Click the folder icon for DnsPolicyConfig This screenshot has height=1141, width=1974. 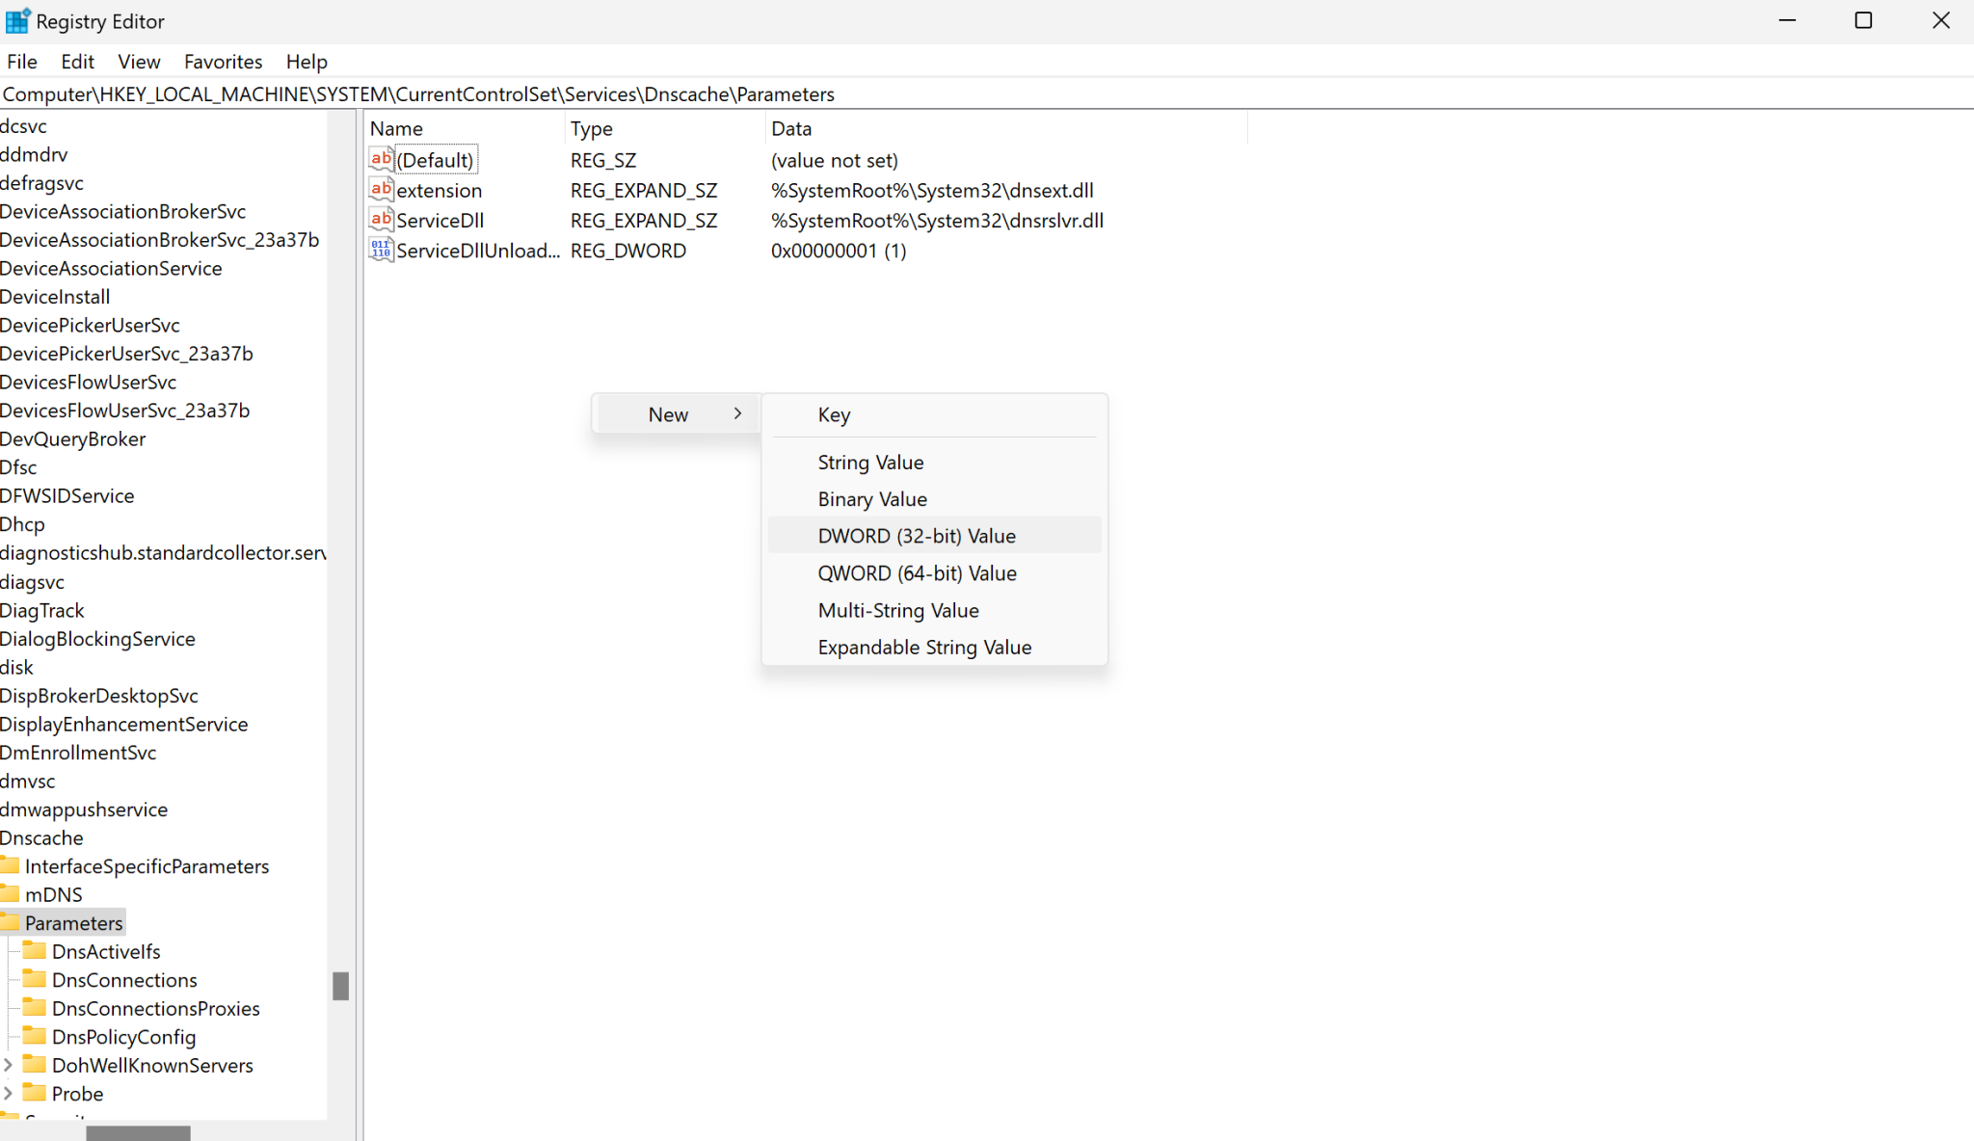pyautogui.click(x=36, y=1036)
